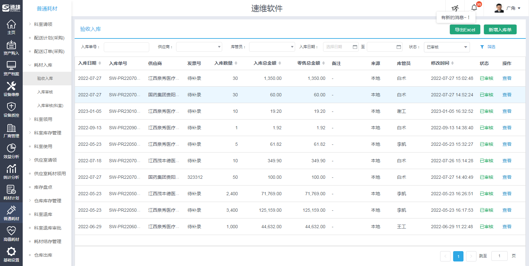529x266 pixels.
Task: Sort by 入库日期 column arrows
Action: click(x=100, y=63)
